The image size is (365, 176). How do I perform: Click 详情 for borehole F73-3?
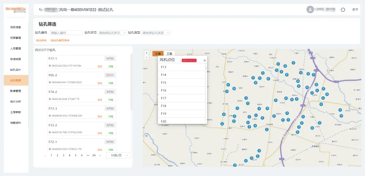click(111, 116)
